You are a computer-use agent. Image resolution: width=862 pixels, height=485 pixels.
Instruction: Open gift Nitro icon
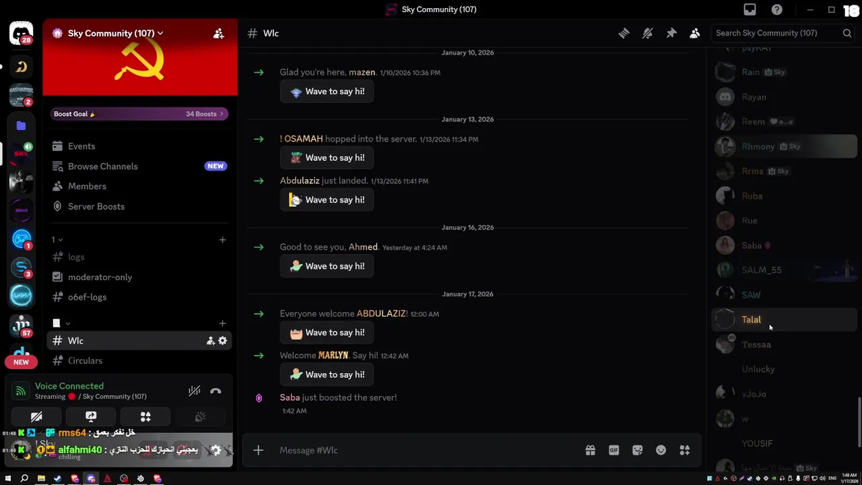pyautogui.click(x=590, y=450)
